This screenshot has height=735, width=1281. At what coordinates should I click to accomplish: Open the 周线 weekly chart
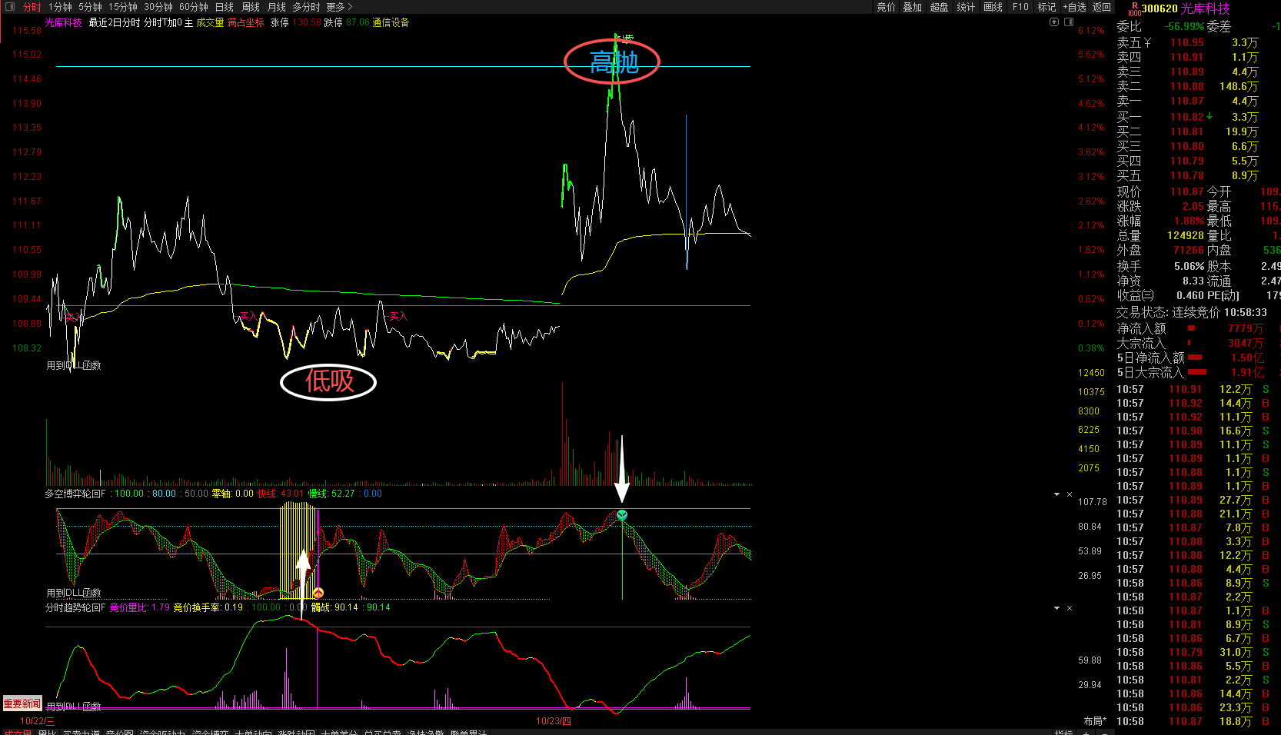pyautogui.click(x=251, y=7)
